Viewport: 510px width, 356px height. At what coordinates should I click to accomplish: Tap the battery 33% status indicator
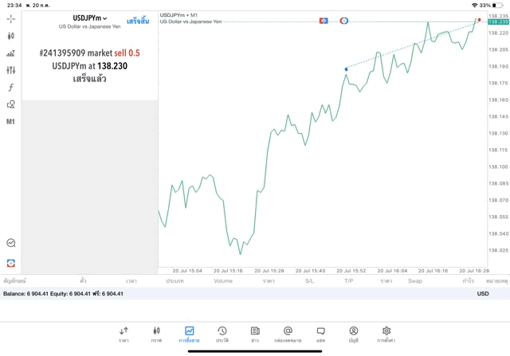point(491,6)
